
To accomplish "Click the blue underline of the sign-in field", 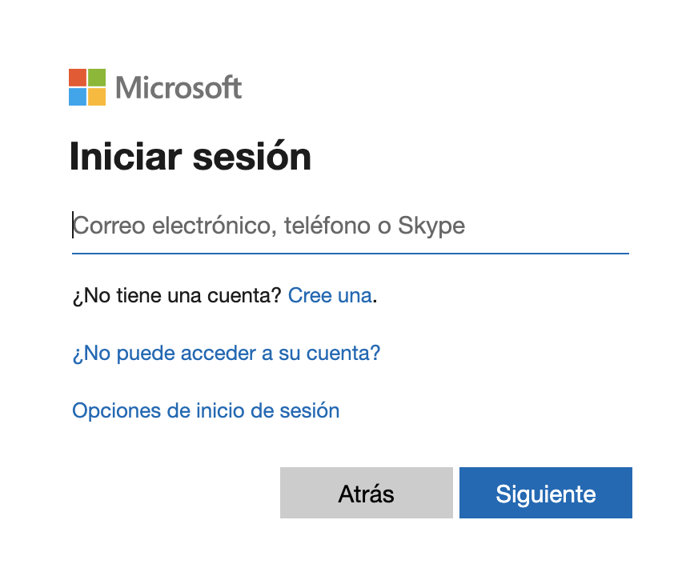I will pyautogui.click(x=351, y=254).
